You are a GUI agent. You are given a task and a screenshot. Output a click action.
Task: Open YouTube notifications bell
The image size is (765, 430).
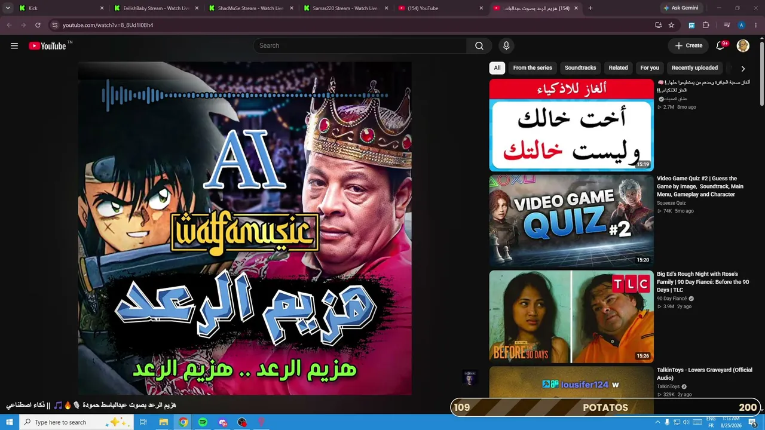pyautogui.click(x=721, y=45)
